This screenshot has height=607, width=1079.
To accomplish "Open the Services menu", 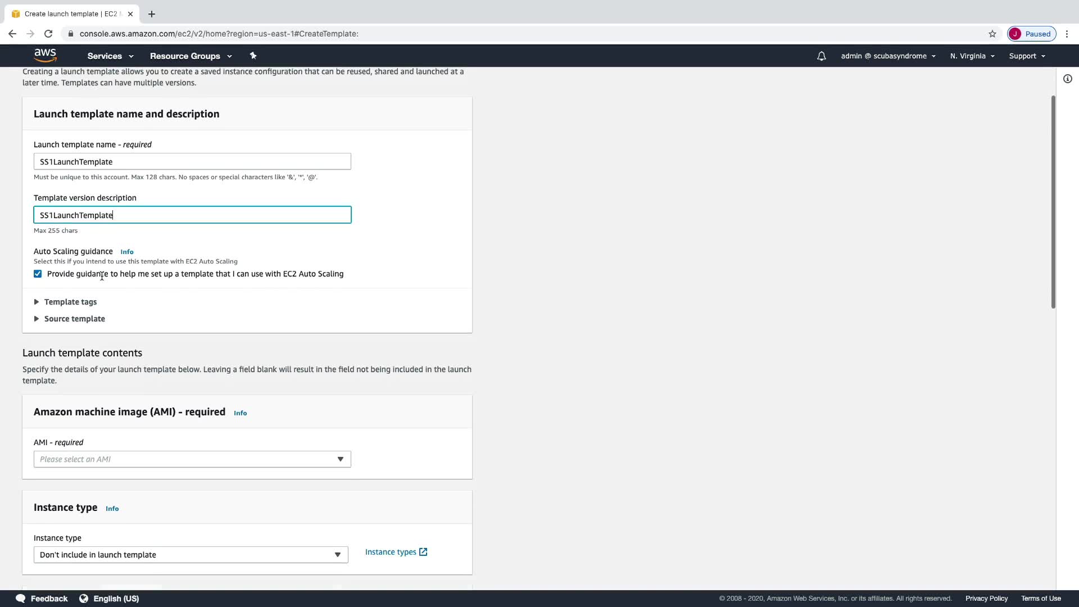I will click(x=110, y=56).
